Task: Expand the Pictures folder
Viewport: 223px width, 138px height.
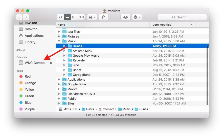Action: tap(59, 37)
